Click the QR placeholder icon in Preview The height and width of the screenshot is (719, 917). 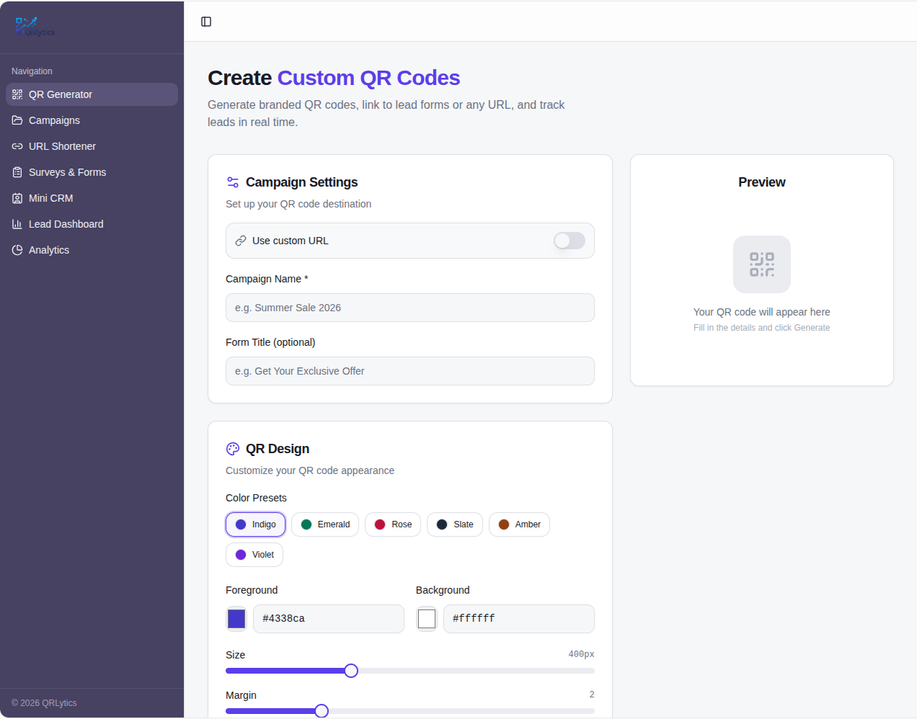click(762, 264)
